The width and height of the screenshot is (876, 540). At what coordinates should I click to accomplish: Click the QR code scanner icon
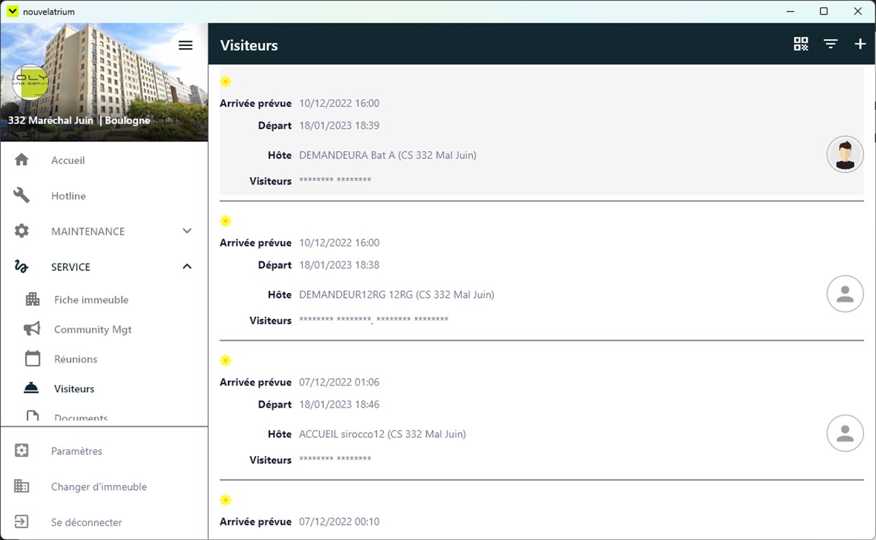click(x=800, y=44)
